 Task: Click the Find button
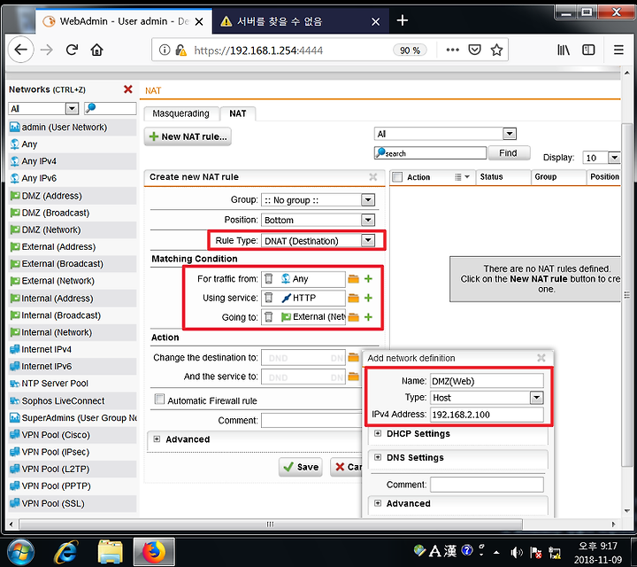[x=509, y=153]
